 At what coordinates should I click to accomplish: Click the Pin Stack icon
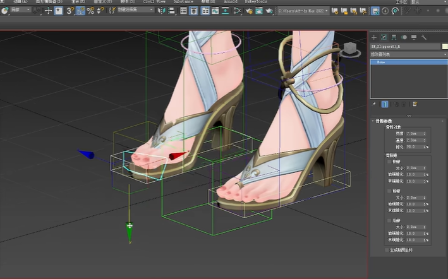click(x=374, y=104)
